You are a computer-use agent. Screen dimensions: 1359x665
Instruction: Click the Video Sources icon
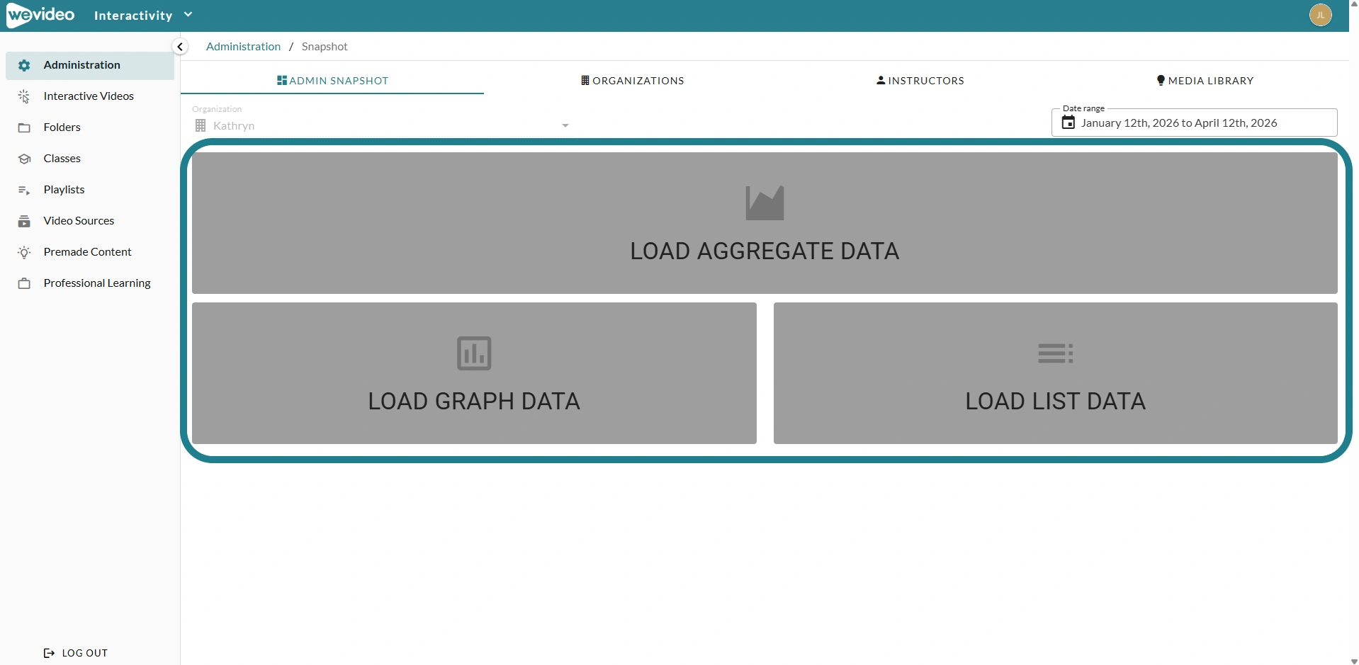tap(24, 221)
